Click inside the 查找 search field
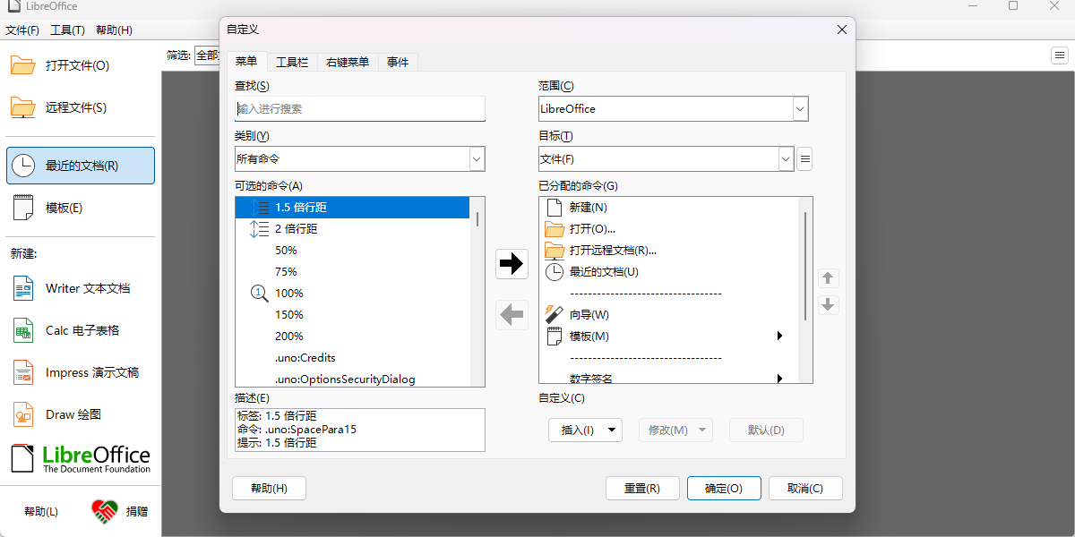 click(x=358, y=108)
